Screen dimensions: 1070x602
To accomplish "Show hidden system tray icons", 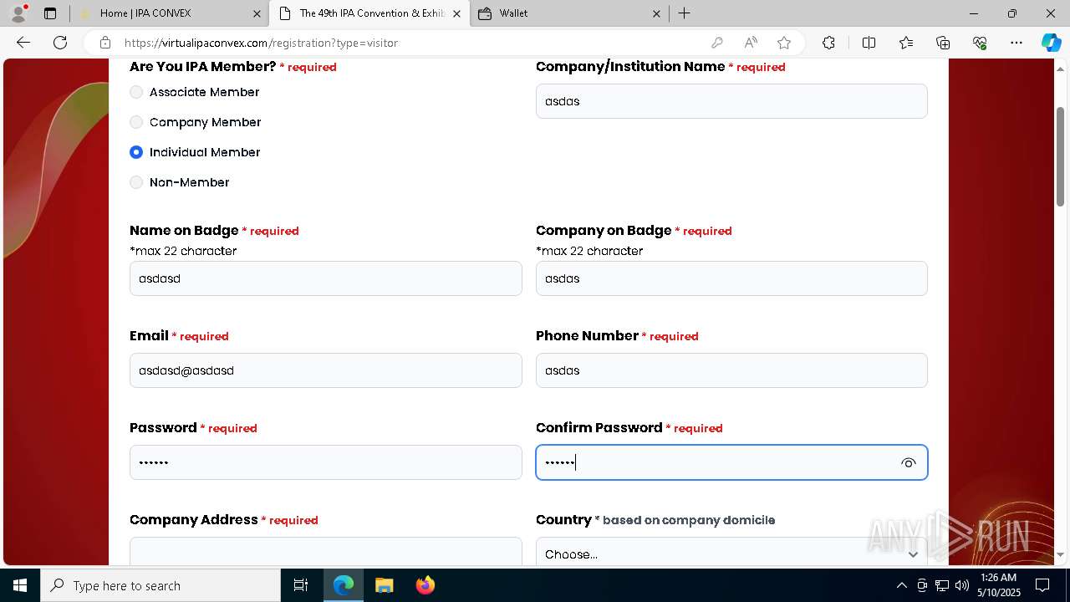I will tap(901, 585).
